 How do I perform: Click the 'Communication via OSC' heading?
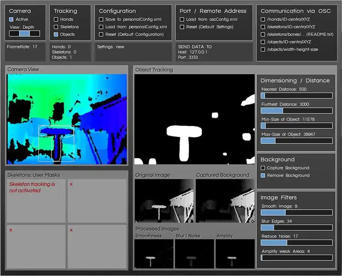(x=296, y=11)
